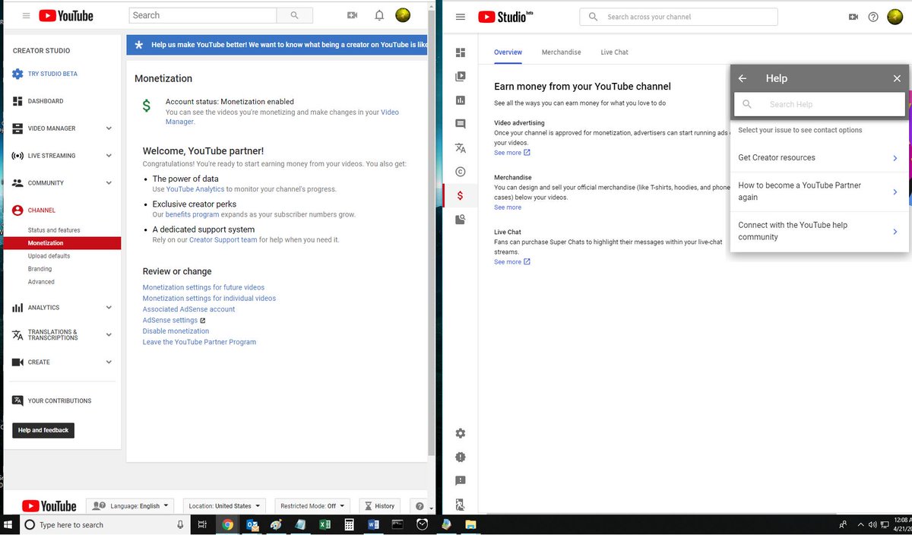Click the Search across your channel field
Image resolution: width=912 pixels, height=535 pixels.
pyautogui.click(x=679, y=17)
